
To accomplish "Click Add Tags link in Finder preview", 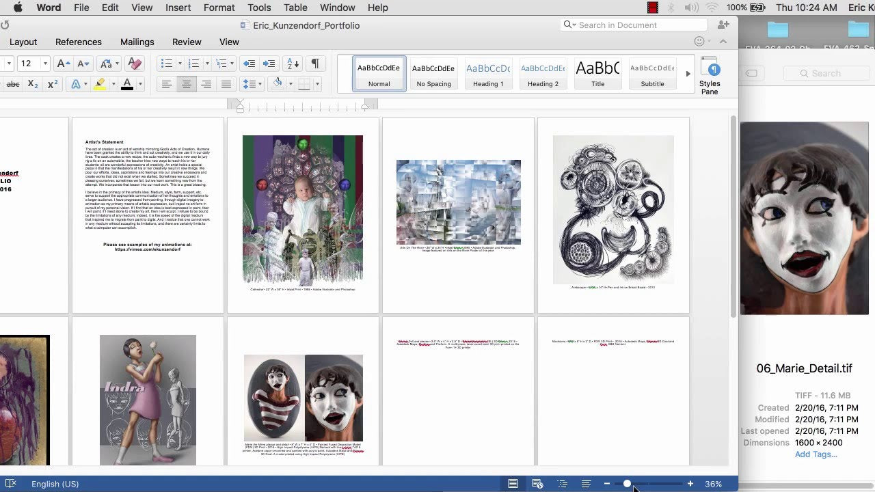I will coord(816,454).
